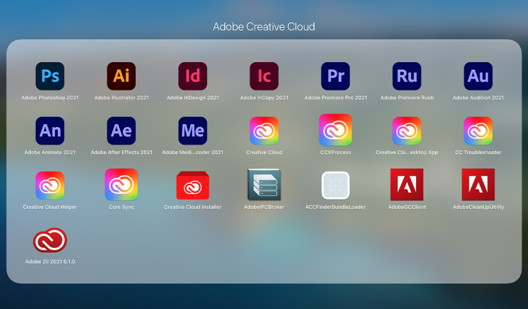Select the 'Creative Cloud Helper' label

50,207
